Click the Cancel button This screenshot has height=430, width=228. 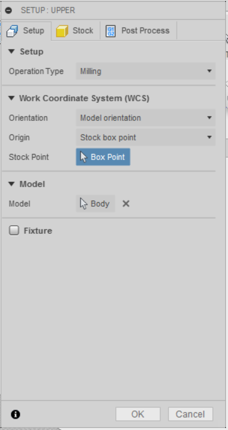[190, 414]
